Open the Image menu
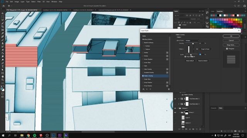The width and height of the screenshot is (247, 138). pyautogui.click(x=17, y=2)
